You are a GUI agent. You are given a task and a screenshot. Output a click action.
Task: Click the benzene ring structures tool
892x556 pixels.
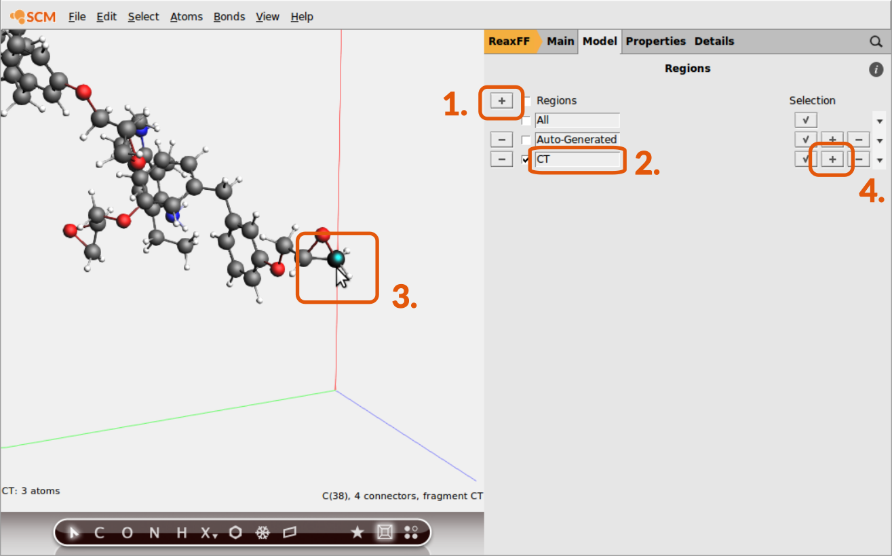coord(235,533)
